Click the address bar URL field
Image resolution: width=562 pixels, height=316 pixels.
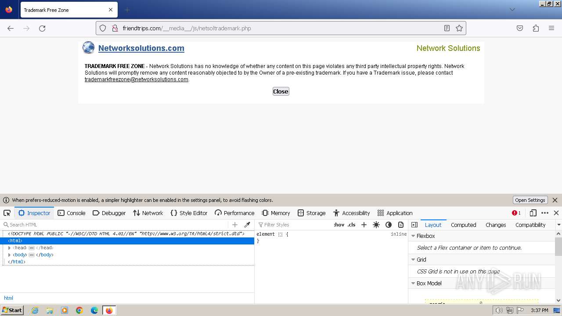click(x=281, y=28)
